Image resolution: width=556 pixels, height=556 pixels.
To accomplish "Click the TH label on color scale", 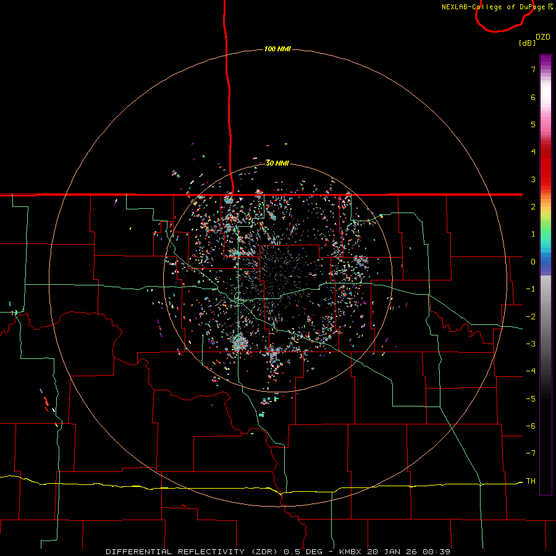I will [531, 481].
